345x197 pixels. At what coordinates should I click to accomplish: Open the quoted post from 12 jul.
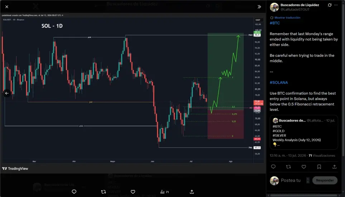point(304,132)
